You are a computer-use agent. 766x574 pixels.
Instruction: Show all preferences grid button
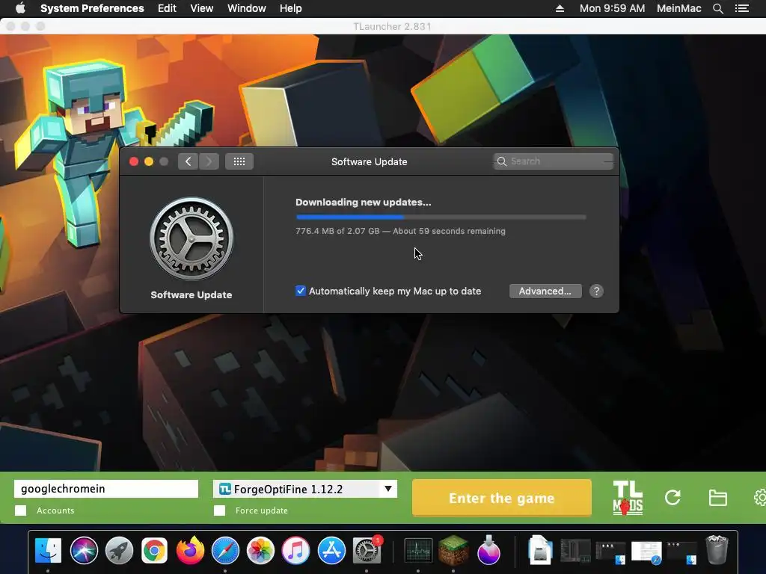click(x=239, y=161)
